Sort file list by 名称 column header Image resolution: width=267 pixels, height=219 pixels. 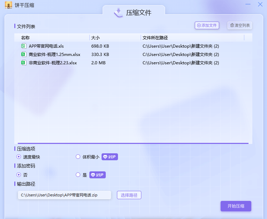pos(25,38)
